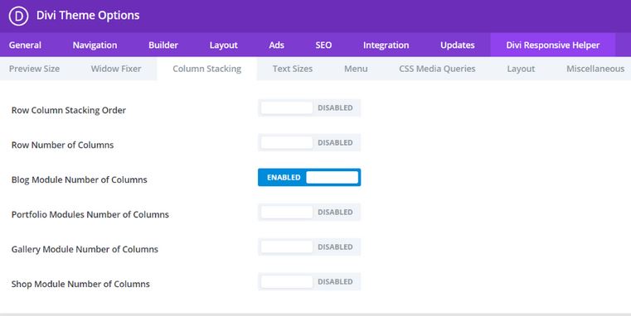Disable Blog Module Number of Columns toggle
The image size is (631, 316).
tap(309, 178)
